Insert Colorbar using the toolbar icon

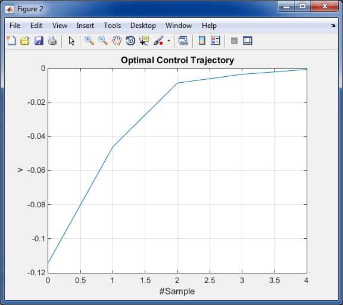[x=202, y=41]
